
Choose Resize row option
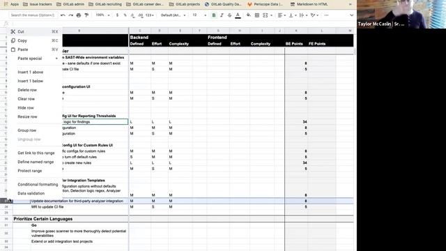[34, 116]
